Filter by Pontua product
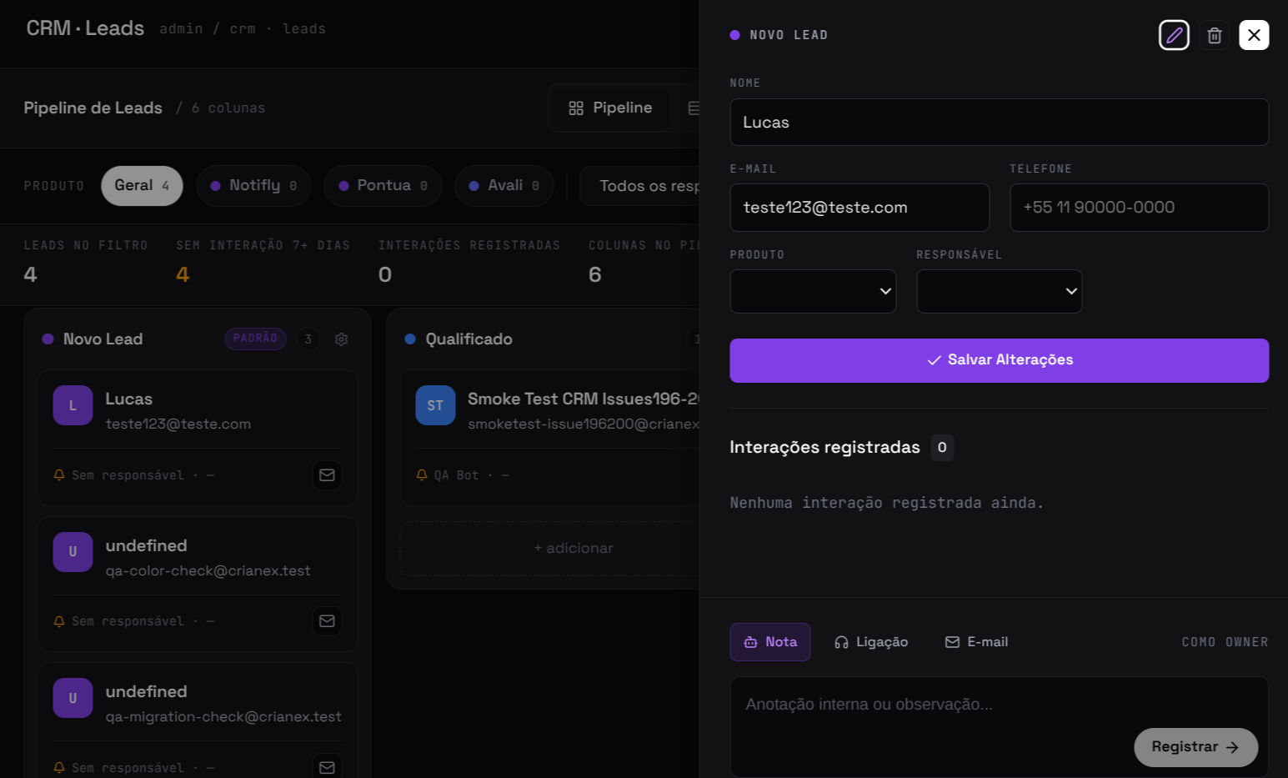Image resolution: width=1288 pixels, height=778 pixels. click(383, 185)
